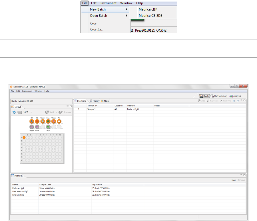
Task: Click New in Methods pane
Action: click(x=234, y=180)
